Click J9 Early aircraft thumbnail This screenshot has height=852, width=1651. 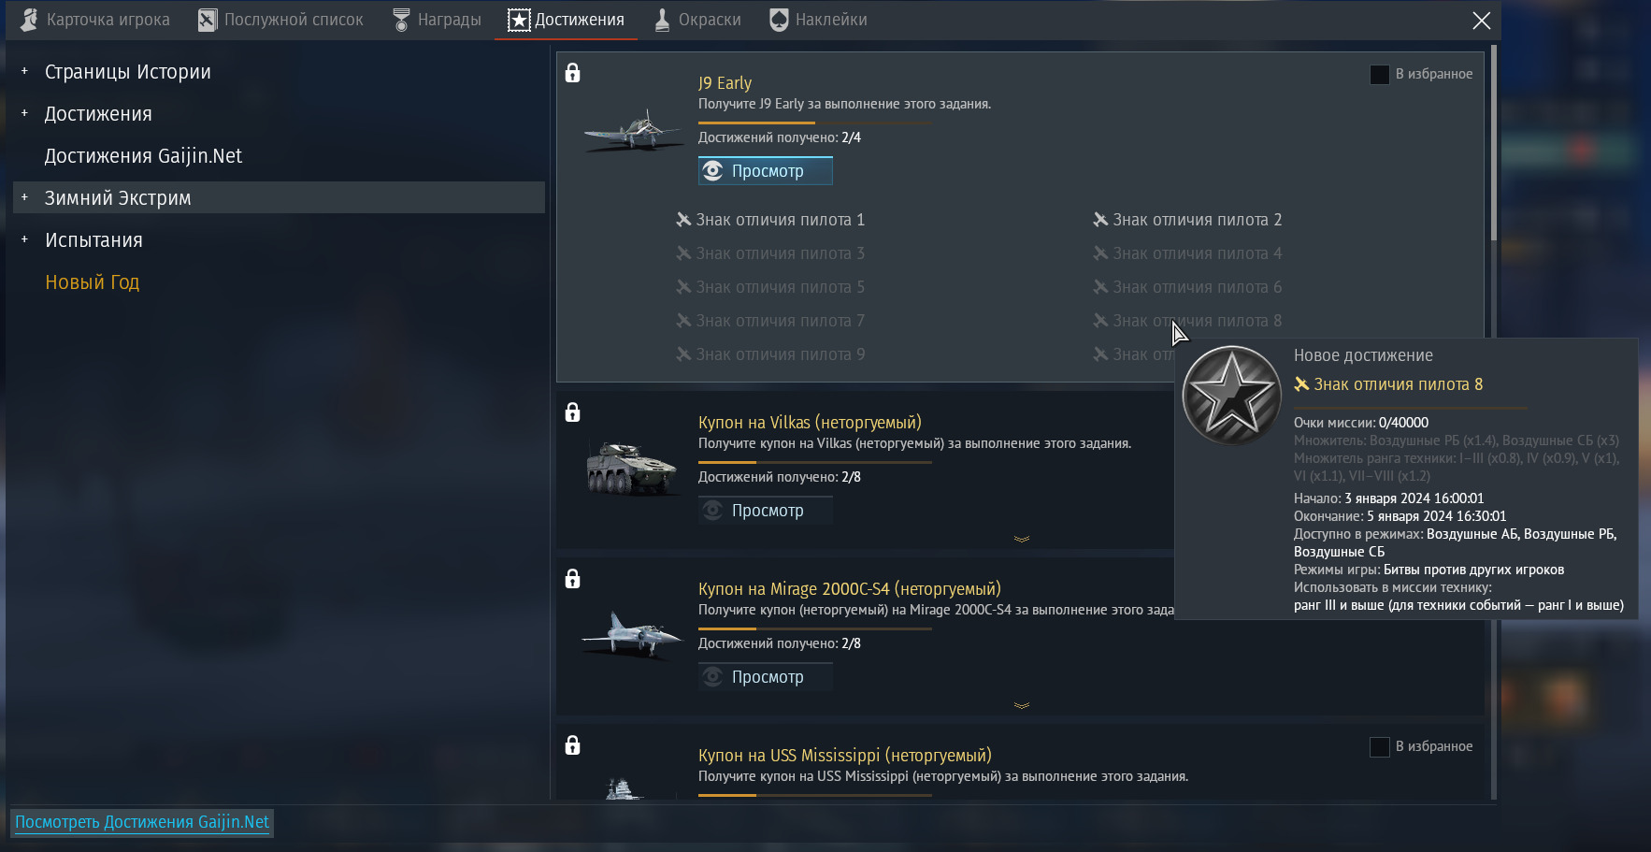(632, 130)
